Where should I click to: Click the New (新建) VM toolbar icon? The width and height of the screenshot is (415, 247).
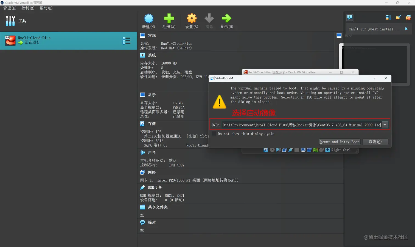149,18
